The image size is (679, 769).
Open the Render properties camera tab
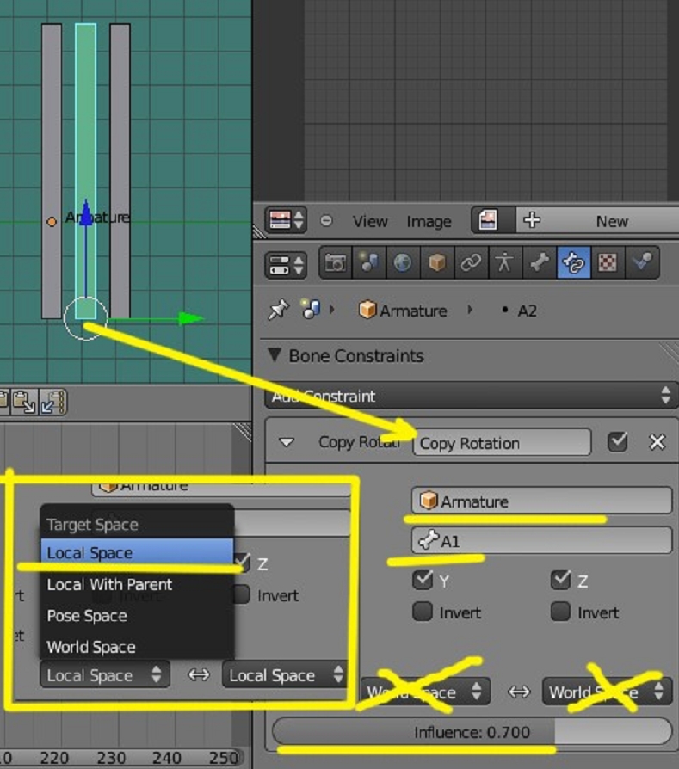pos(336,263)
